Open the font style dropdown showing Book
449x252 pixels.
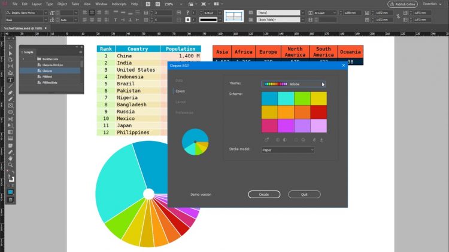click(45, 20)
